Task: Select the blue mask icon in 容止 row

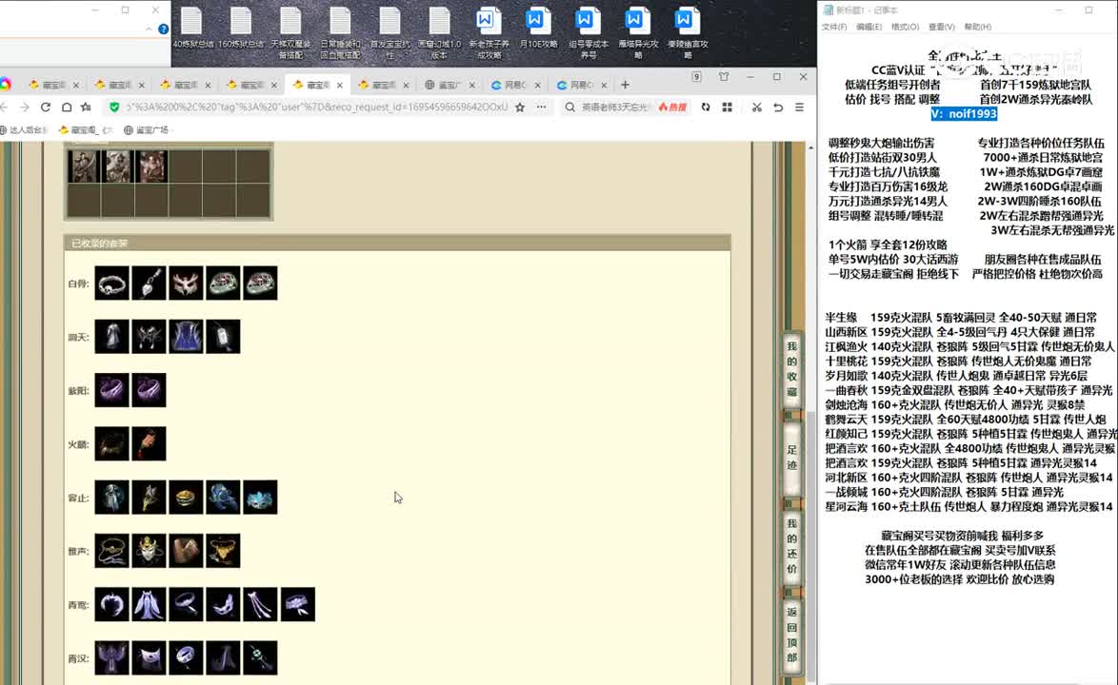Action: point(260,497)
